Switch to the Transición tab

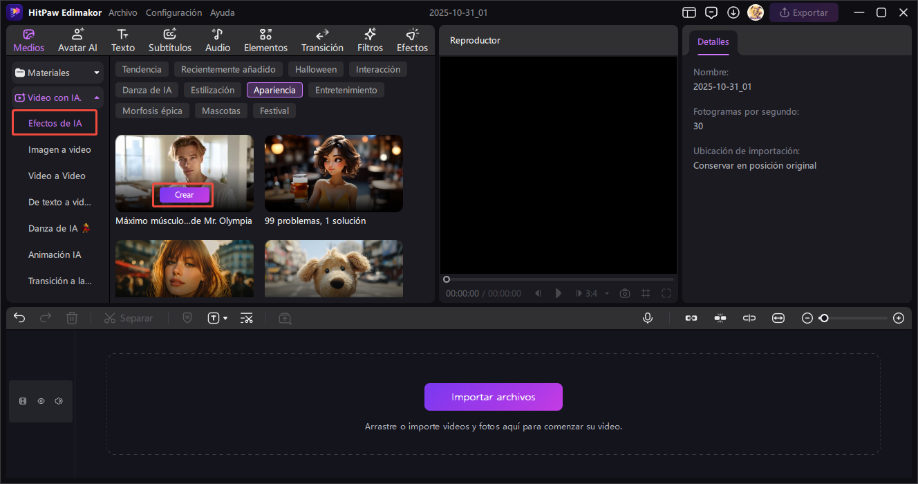tap(322, 41)
